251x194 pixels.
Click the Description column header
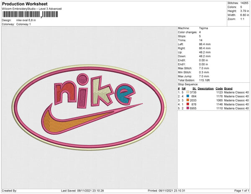pos(205,89)
